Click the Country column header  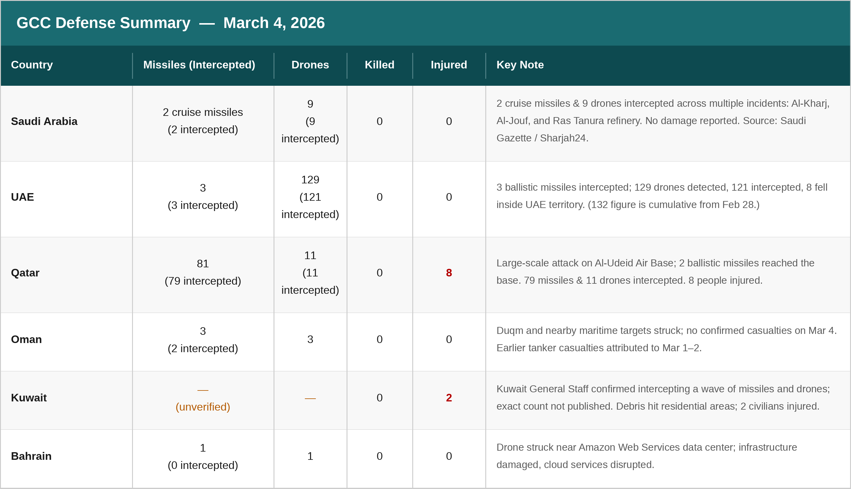coord(32,65)
